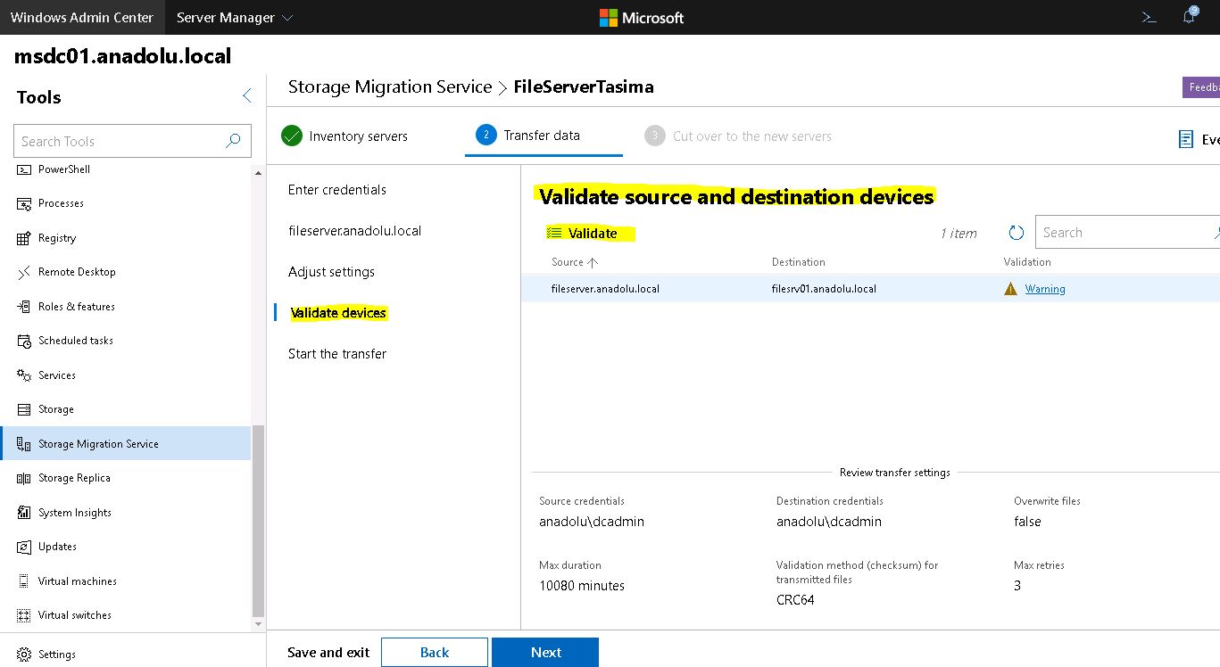Click the Virtual machines icon
Image resolution: width=1220 pixels, height=667 pixels.
(23, 581)
